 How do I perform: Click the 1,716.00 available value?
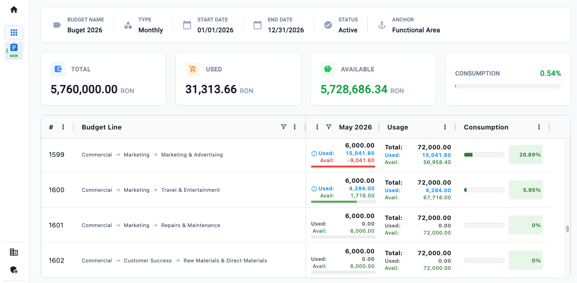362,196
